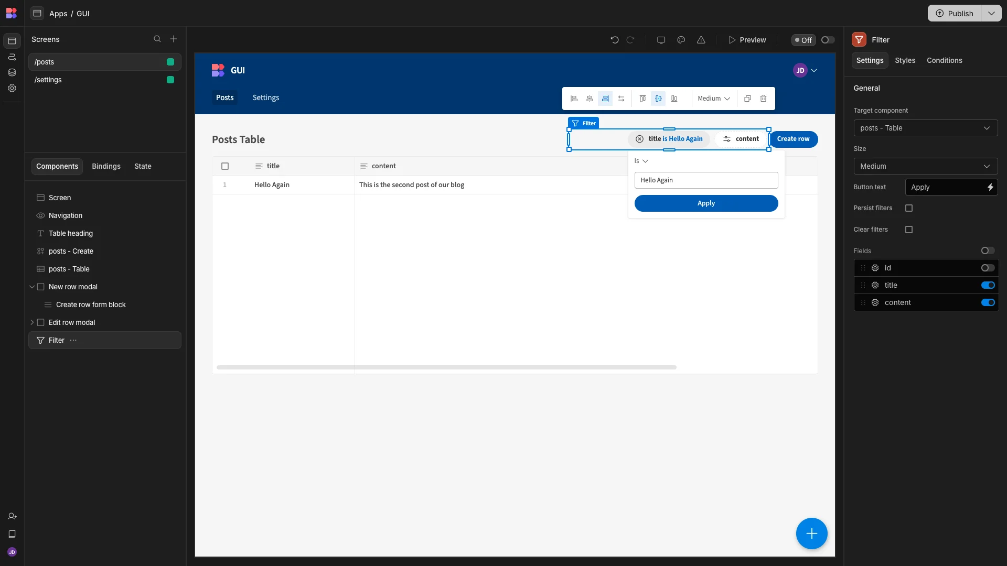Screen dimensions: 1007x566
Task: Open the warnings triangle icon
Action: (701, 40)
